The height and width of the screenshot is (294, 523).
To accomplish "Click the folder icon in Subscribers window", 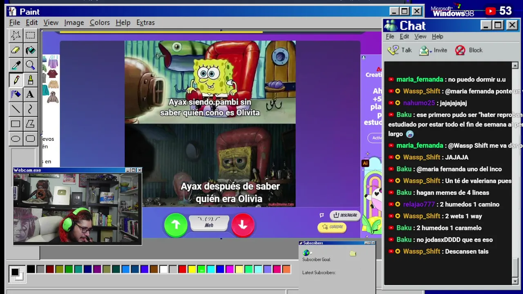I will [353, 254].
